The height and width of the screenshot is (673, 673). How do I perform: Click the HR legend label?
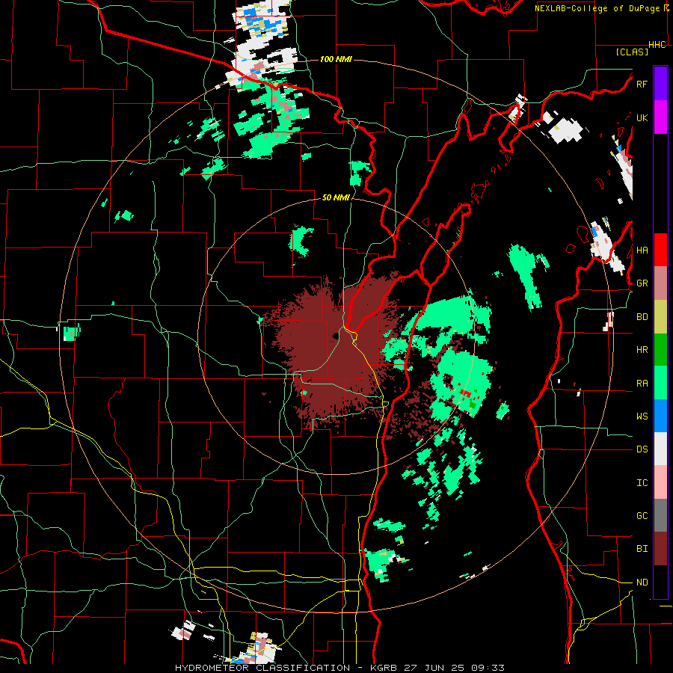[x=642, y=350]
